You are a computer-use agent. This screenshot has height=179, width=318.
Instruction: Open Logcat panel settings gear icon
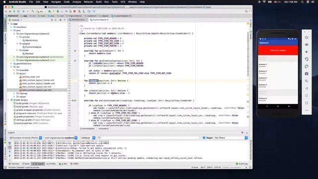pyautogui.click(x=242, y=133)
